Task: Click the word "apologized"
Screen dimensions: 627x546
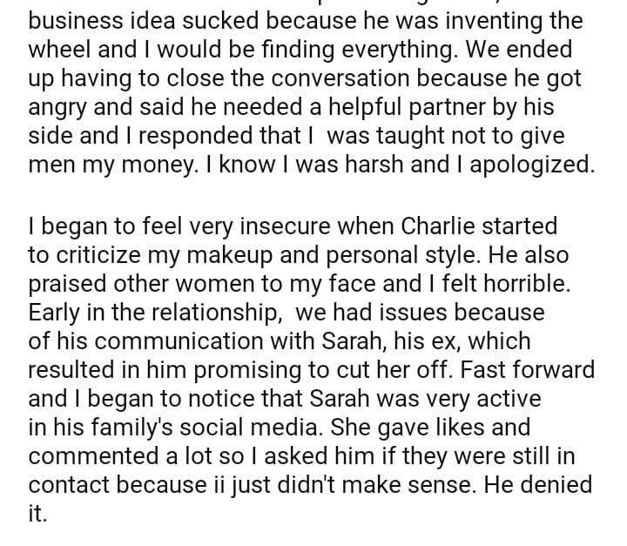Action: click(x=532, y=164)
